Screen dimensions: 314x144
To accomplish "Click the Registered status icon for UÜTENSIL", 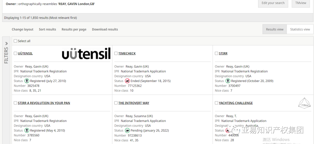I will [x=27, y=81].
